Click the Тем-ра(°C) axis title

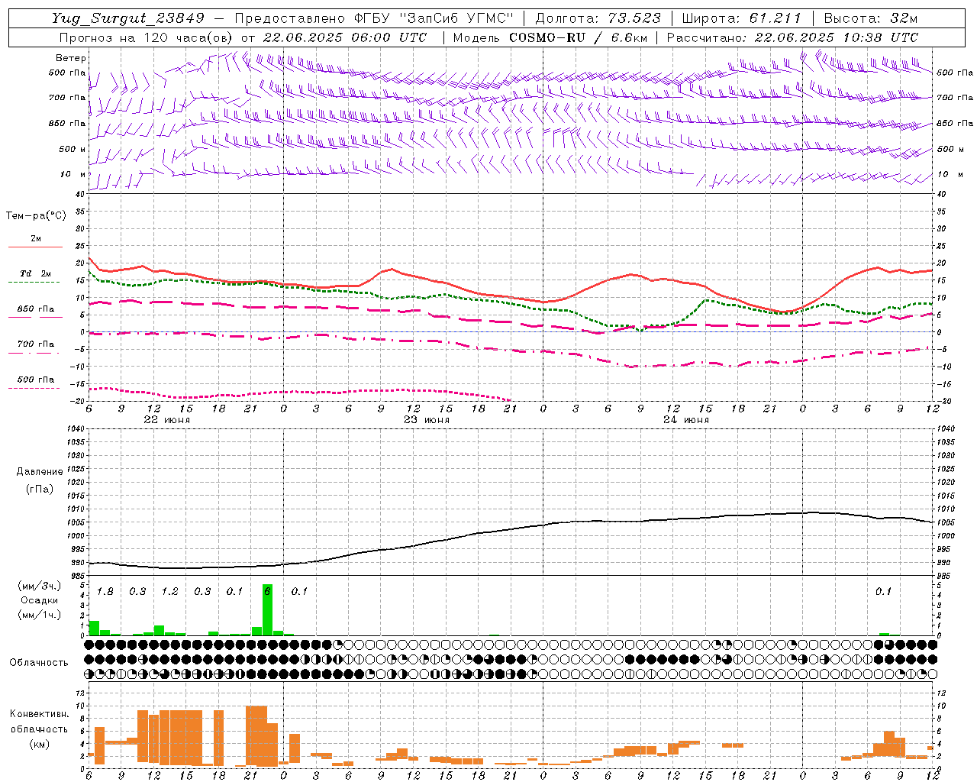tap(36, 216)
